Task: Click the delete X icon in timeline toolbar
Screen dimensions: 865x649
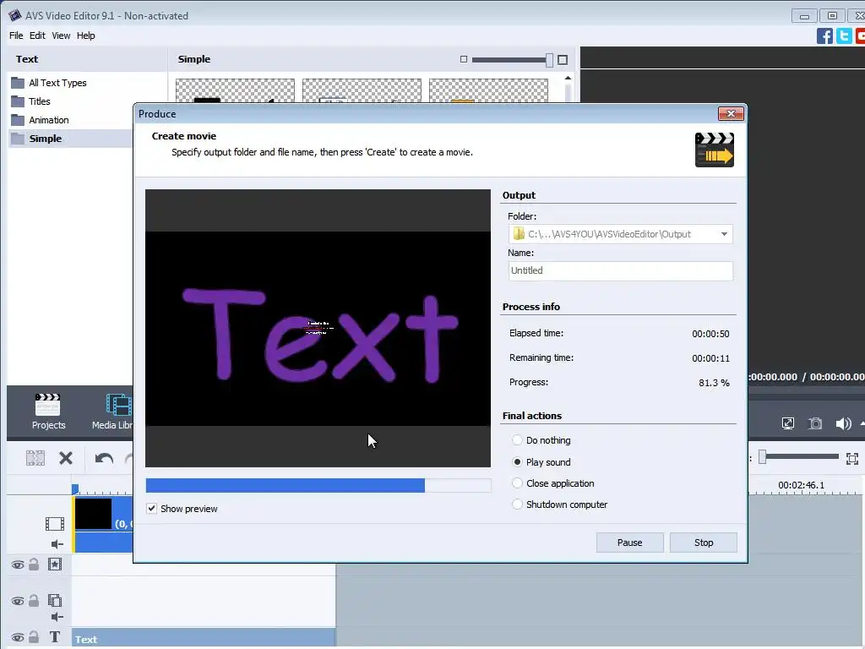Action: coord(66,458)
